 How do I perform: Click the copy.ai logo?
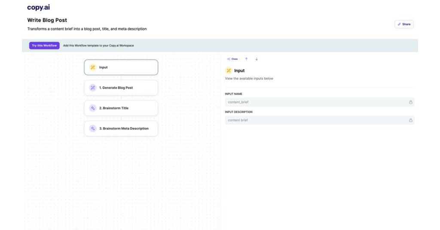click(38, 7)
